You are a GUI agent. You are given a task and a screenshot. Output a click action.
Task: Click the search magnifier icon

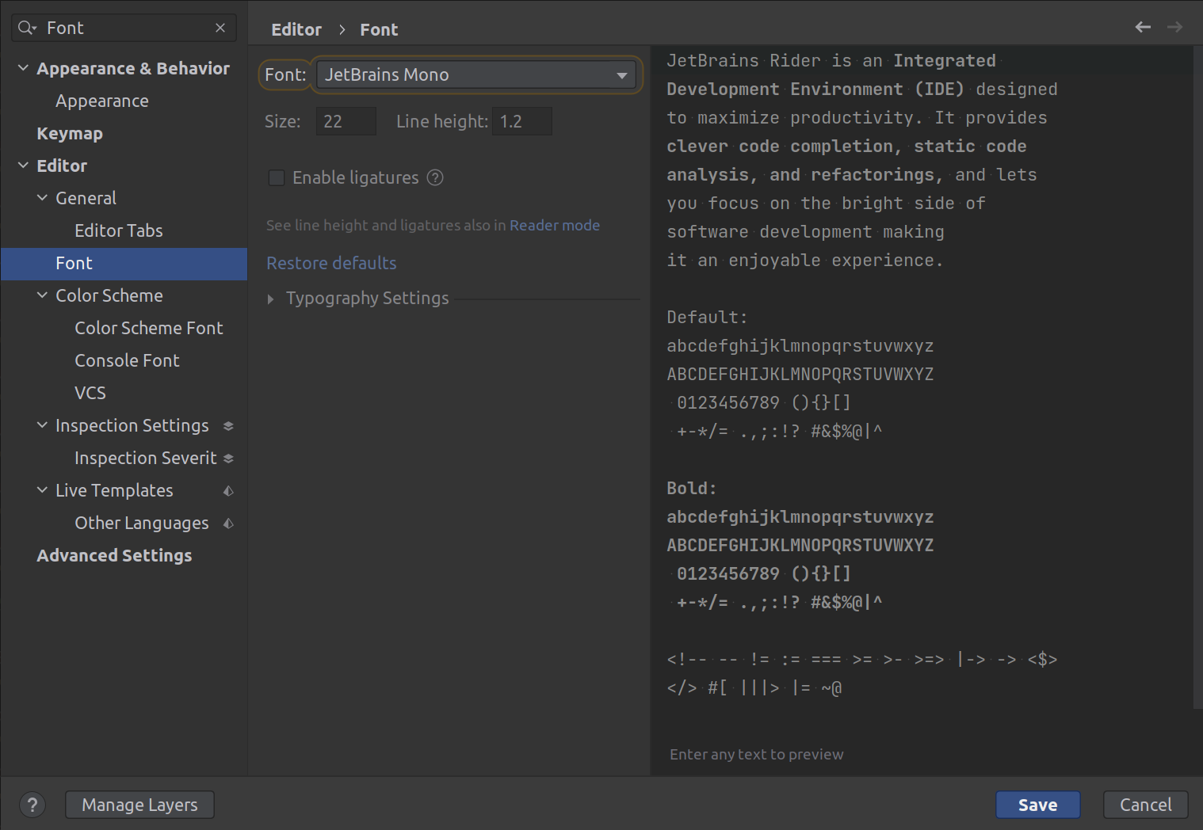(x=27, y=28)
